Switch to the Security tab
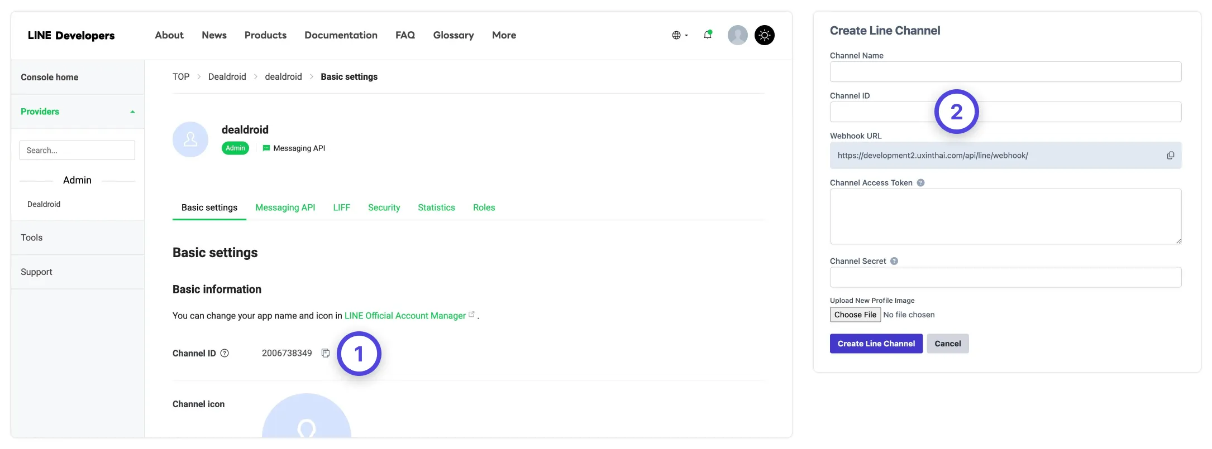The image size is (1212, 449). (384, 207)
